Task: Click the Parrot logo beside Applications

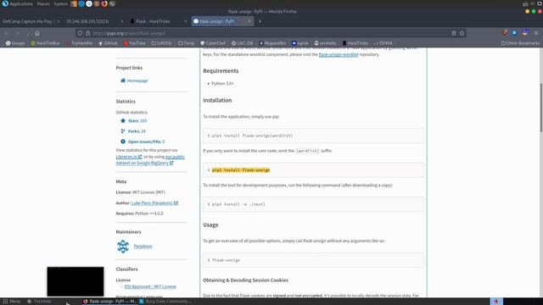Action: [5, 3]
